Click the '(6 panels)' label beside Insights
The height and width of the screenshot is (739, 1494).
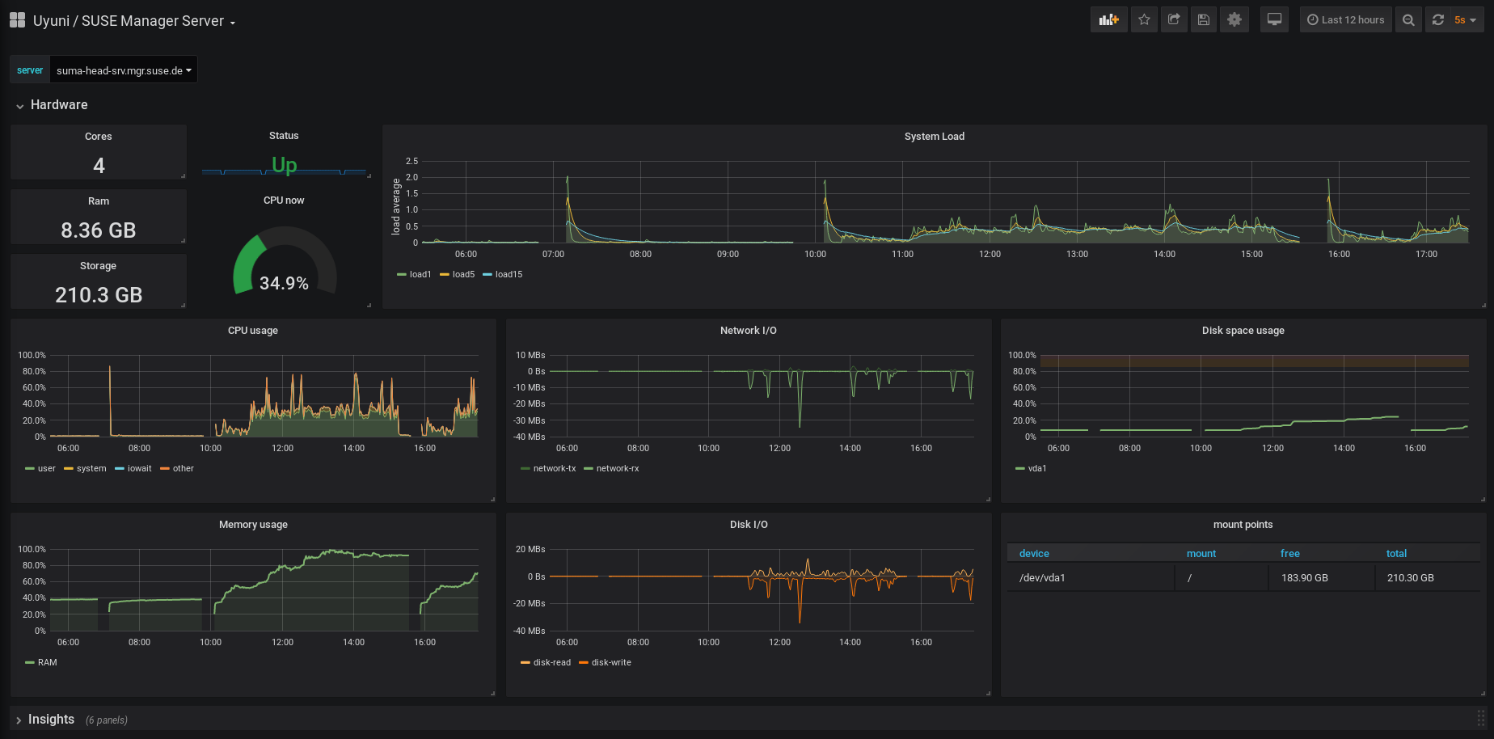click(x=107, y=720)
